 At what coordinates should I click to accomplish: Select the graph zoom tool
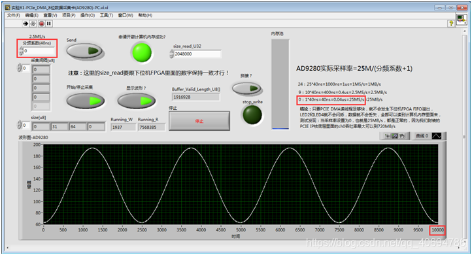395,136
